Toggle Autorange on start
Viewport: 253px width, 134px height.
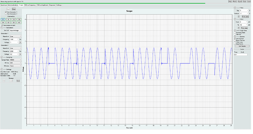click(2, 25)
